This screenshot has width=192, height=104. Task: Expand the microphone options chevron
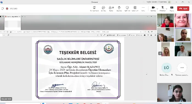click(x=166, y=9)
